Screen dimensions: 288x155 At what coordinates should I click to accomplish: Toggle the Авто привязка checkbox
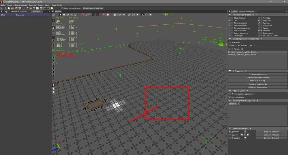230,97
